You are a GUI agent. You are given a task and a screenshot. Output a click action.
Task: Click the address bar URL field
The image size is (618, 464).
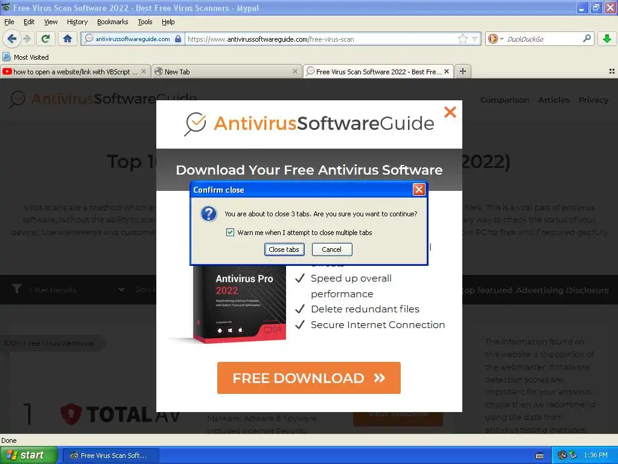tap(321, 39)
